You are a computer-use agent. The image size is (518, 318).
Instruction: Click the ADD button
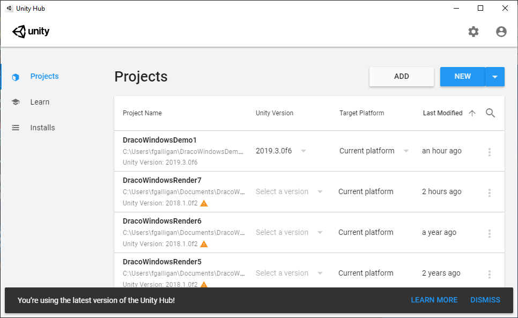(x=402, y=77)
